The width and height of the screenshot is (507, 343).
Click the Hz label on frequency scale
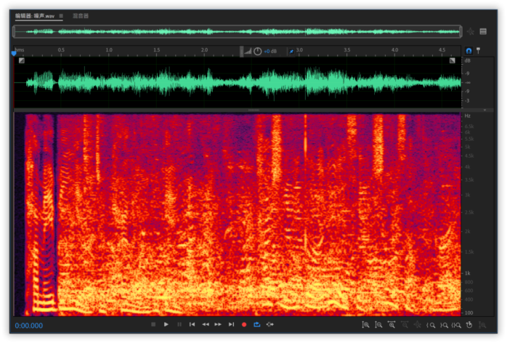[x=468, y=116]
